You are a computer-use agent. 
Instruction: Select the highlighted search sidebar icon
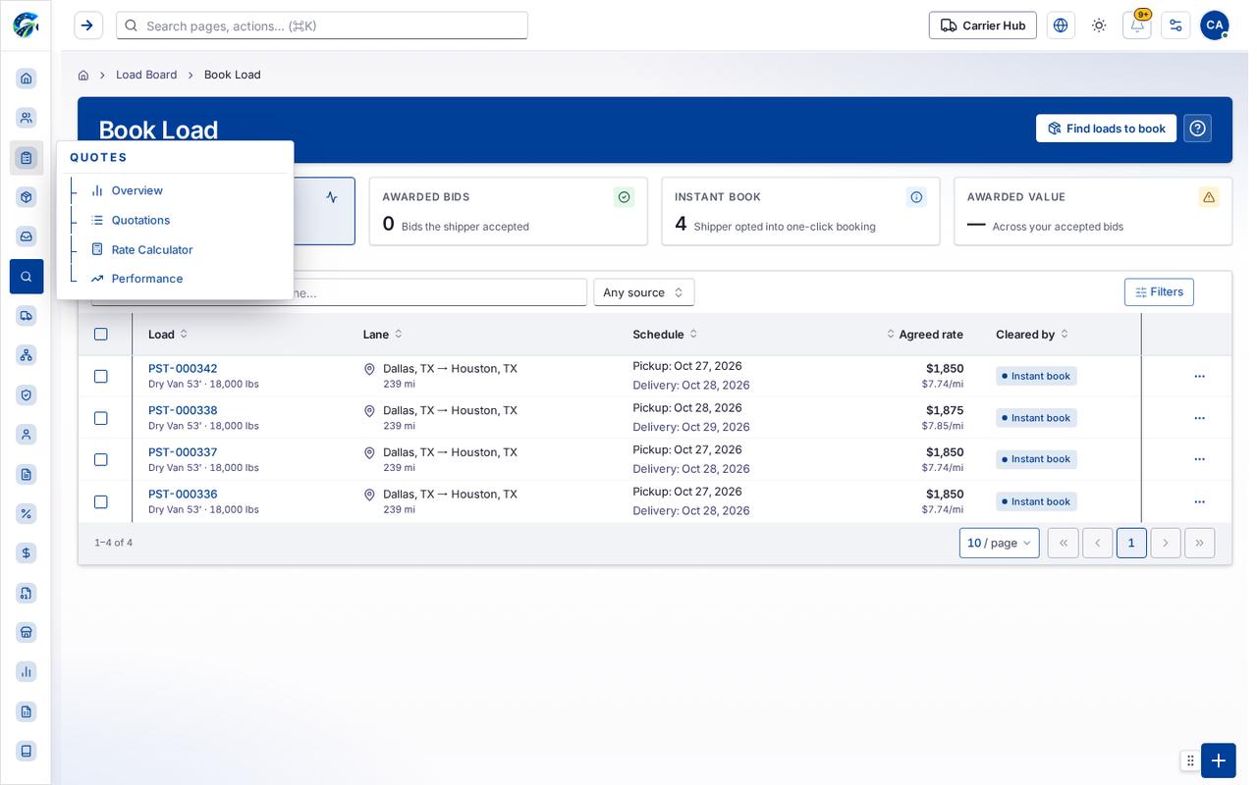click(x=27, y=277)
